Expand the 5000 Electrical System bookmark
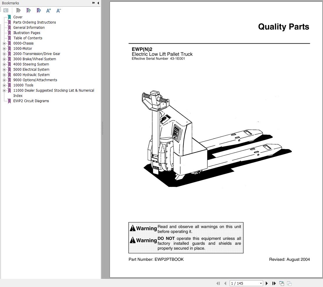 4,70
